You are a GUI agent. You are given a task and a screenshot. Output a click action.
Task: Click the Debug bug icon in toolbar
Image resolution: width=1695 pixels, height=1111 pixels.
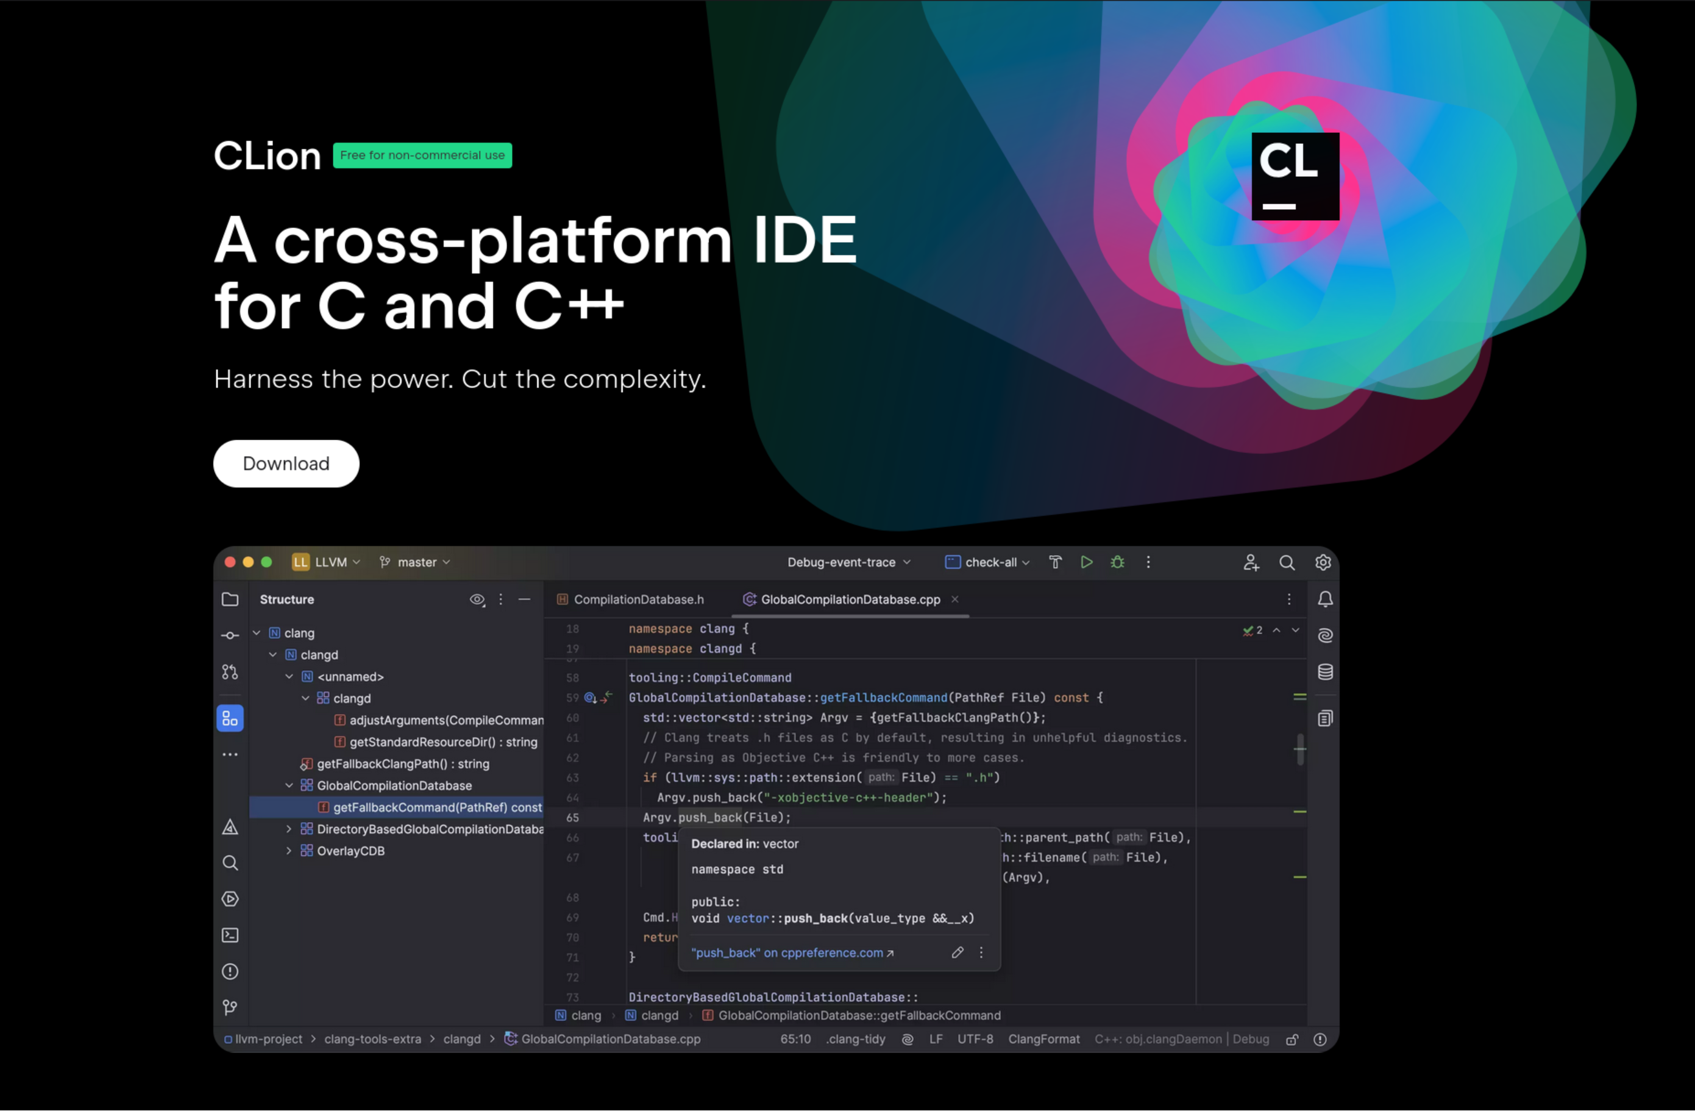pos(1117,562)
